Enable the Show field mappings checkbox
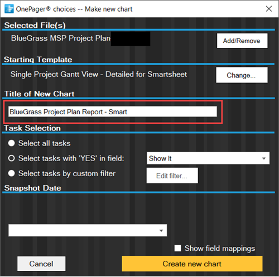 [x=177, y=248]
